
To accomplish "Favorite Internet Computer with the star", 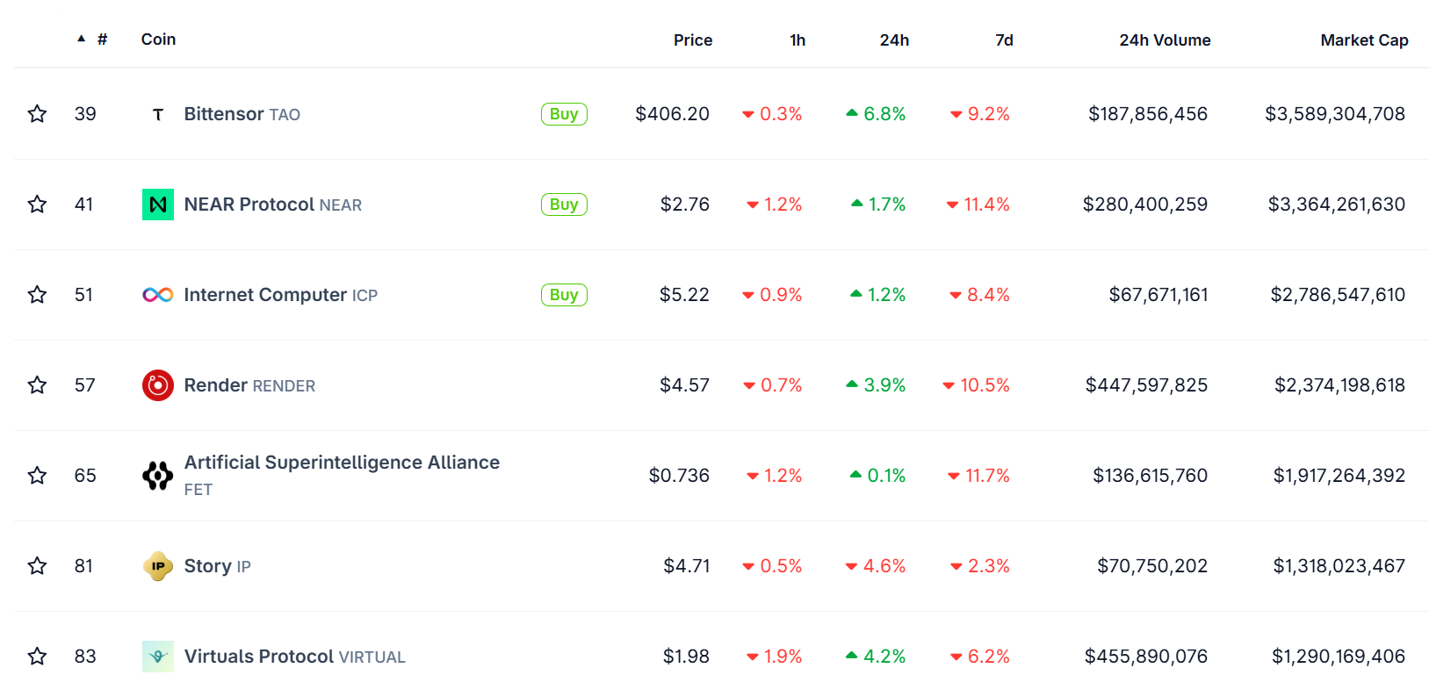I will tap(37, 295).
